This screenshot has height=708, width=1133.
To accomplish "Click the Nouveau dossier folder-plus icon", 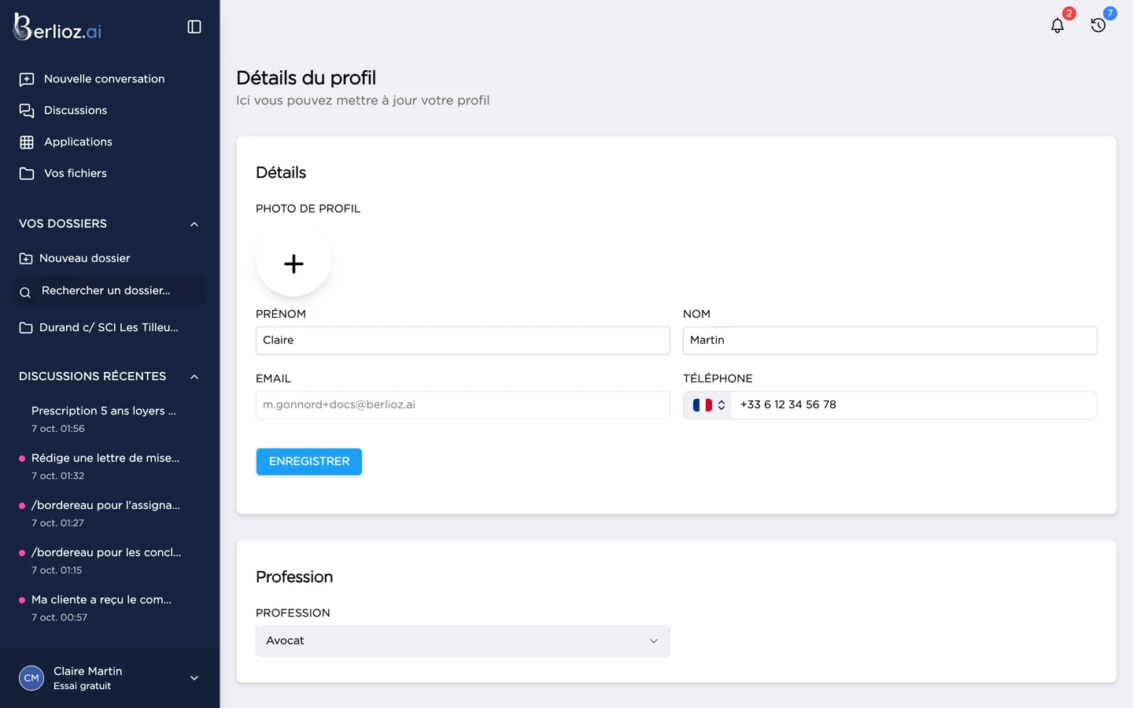I will click(26, 259).
